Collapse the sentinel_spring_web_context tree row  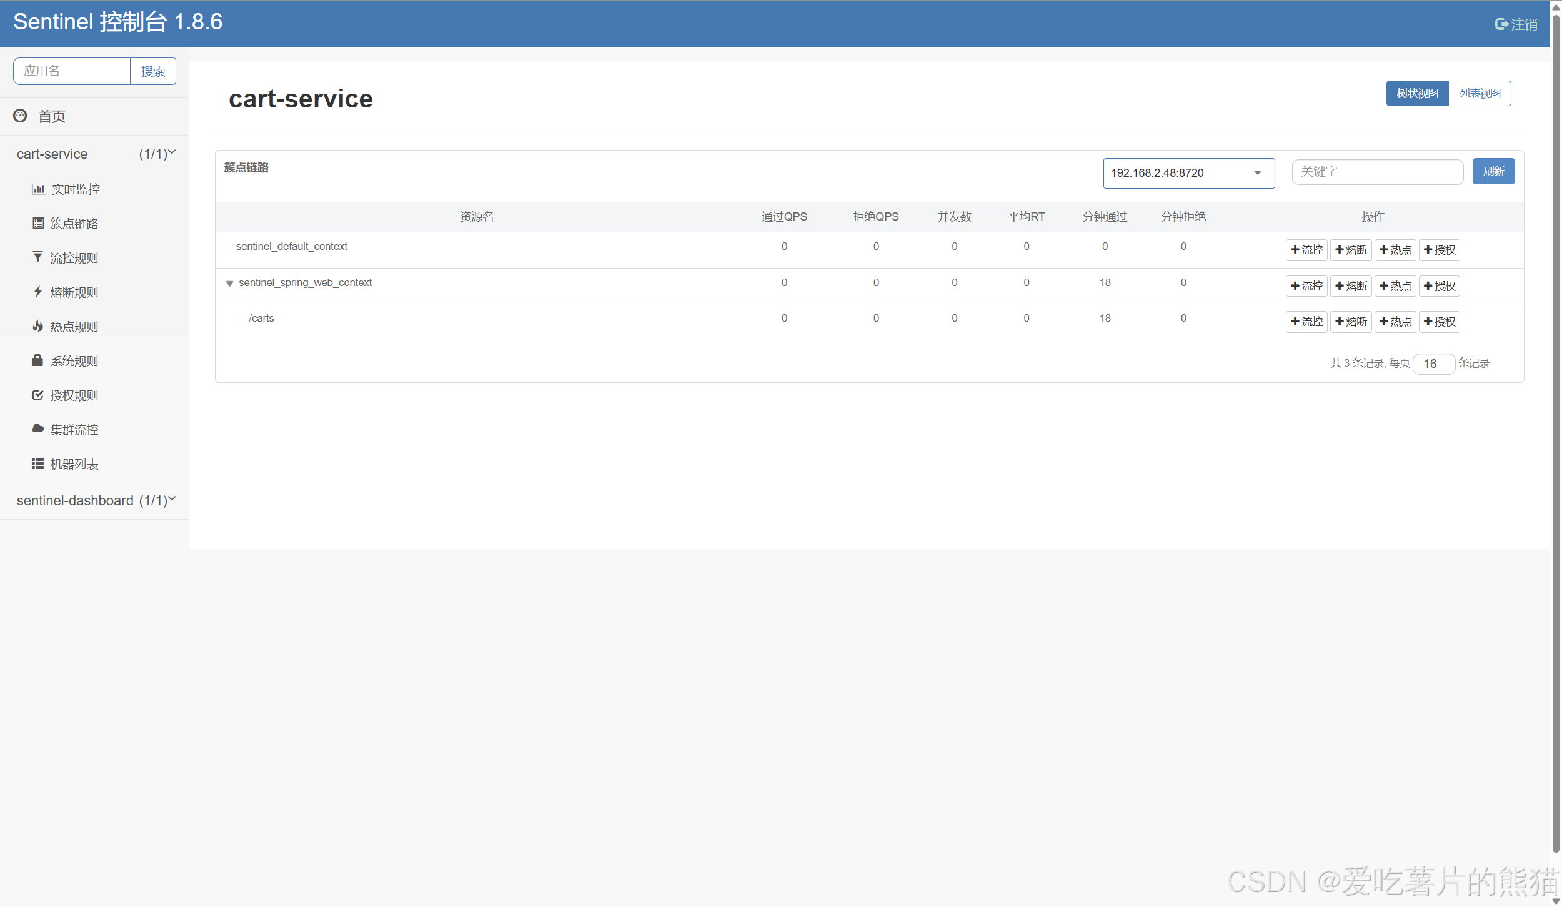[229, 284]
